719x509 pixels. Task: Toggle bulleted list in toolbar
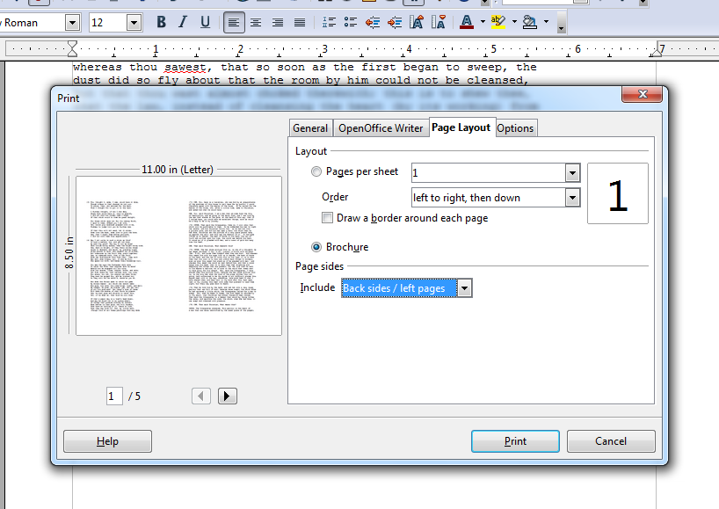coord(351,22)
